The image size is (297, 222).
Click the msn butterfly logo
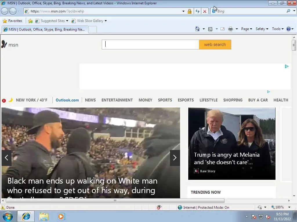pos(4,44)
